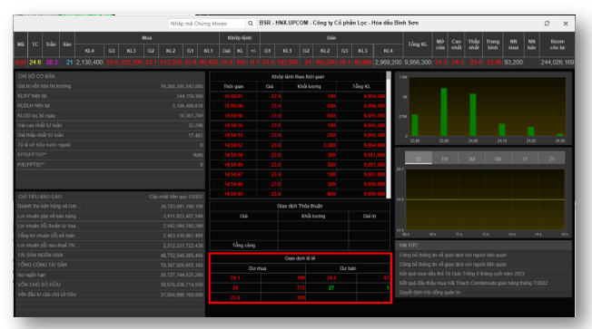Viewport: 592px width, 329px height.
Task: Click the 'Giao dịch Thỏa thuận' table title
Action: pyautogui.click(x=300, y=206)
